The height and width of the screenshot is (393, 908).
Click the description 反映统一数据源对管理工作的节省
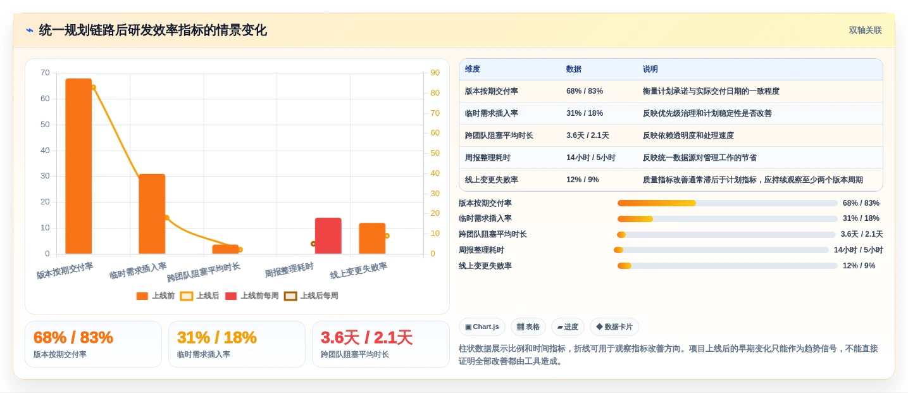click(x=700, y=158)
